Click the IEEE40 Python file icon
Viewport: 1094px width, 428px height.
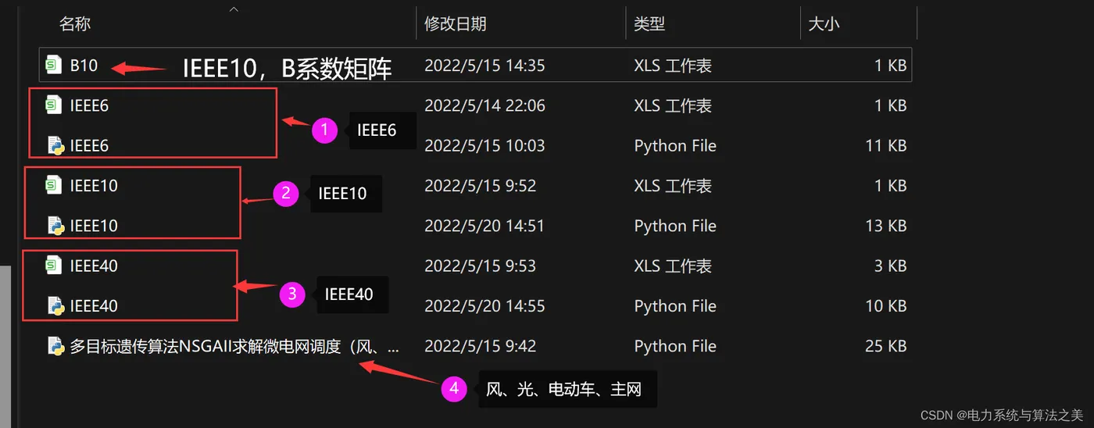point(55,306)
